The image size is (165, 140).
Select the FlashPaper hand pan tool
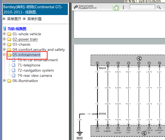click(116, 7)
